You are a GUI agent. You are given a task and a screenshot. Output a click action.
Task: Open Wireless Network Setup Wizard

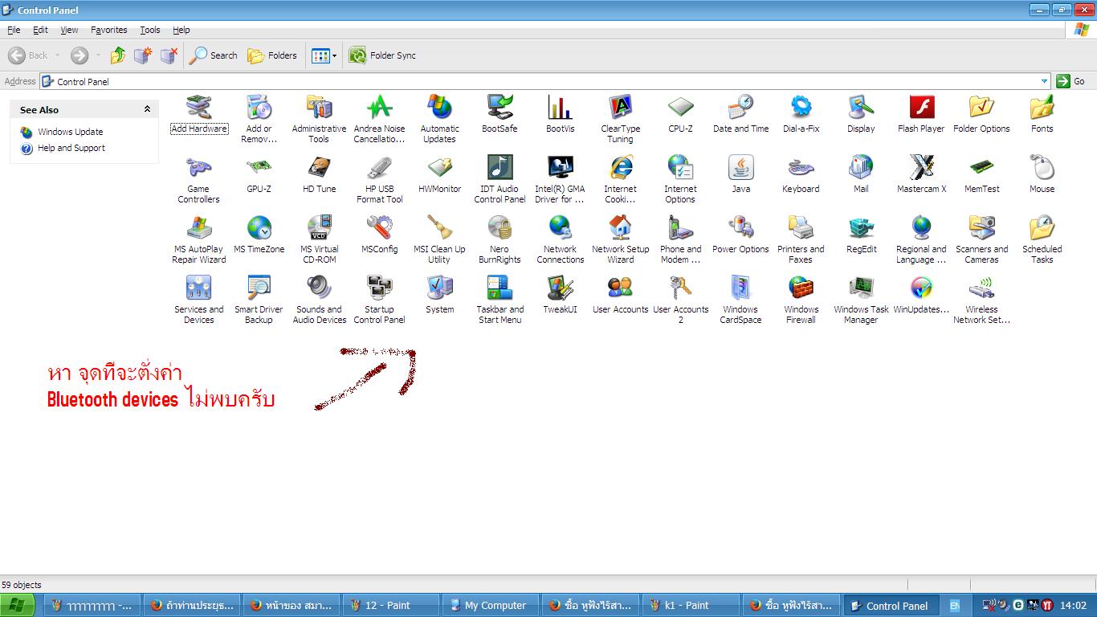(981, 300)
